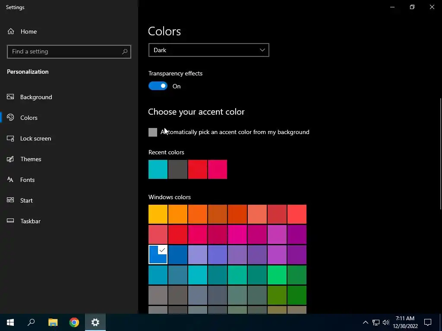Pick the dark gray recent color swatch

178,169
